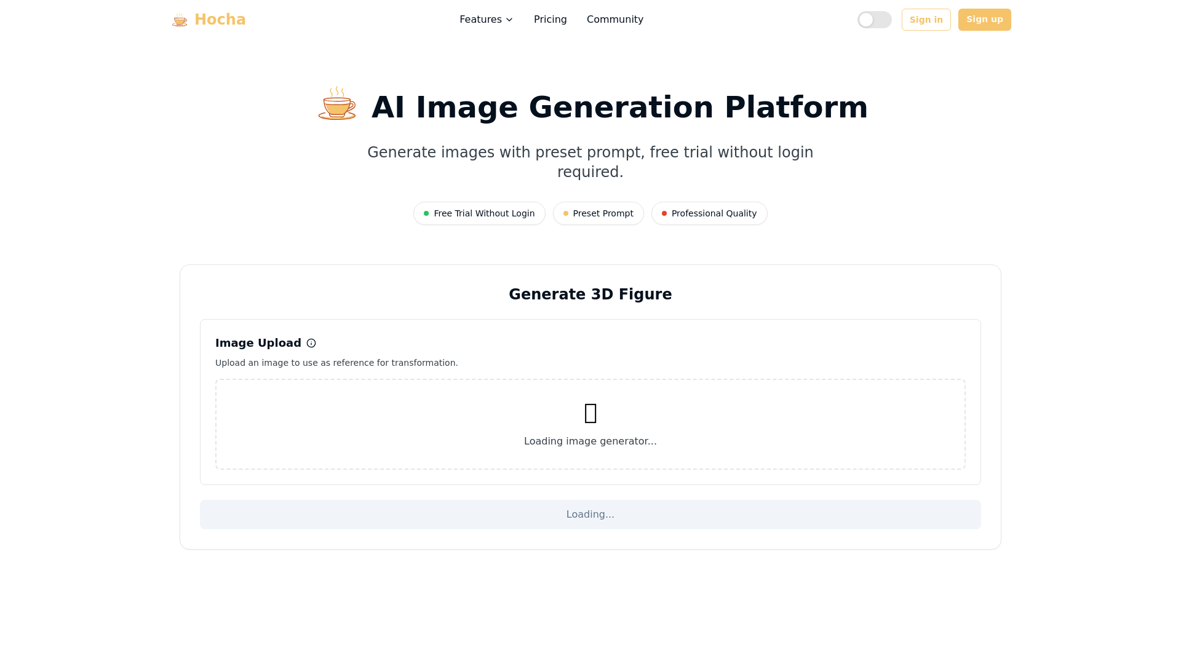Click the placeholder icon in upload area
The image size is (1181, 664).
click(x=590, y=413)
